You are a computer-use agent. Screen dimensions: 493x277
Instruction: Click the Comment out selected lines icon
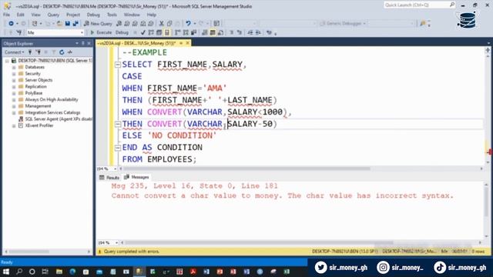[231, 32]
